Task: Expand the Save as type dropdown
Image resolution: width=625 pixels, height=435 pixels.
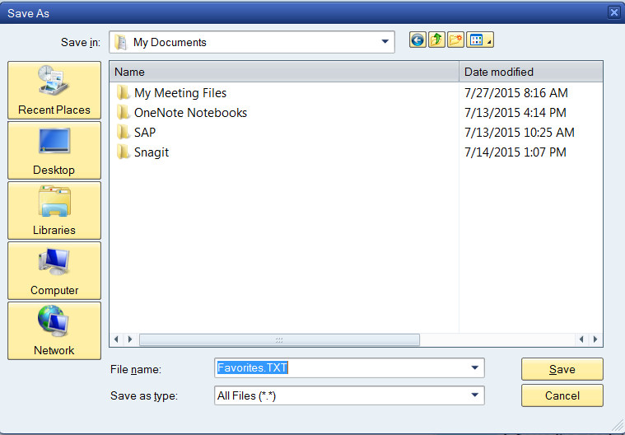Action: (x=474, y=395)
